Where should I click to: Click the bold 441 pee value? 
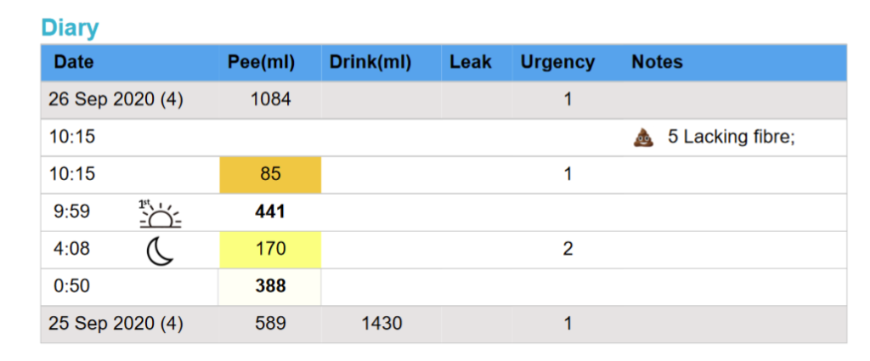coord(270,212)
